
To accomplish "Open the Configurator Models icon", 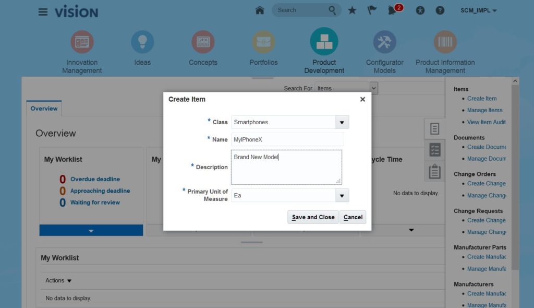I will (x=384, y=42).
